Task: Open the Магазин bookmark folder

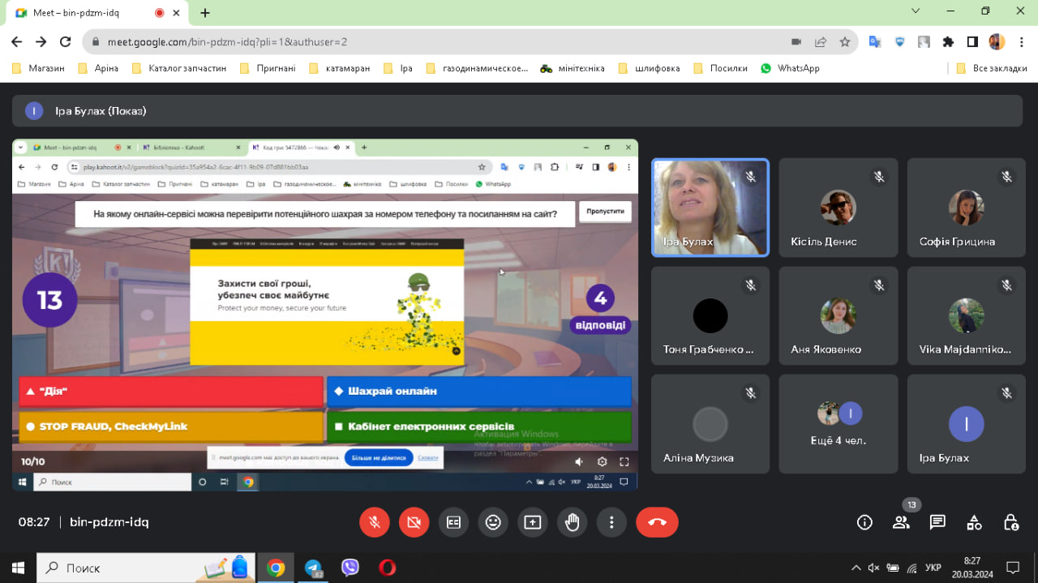Action: pyautogui.click(x=38, y=68)
